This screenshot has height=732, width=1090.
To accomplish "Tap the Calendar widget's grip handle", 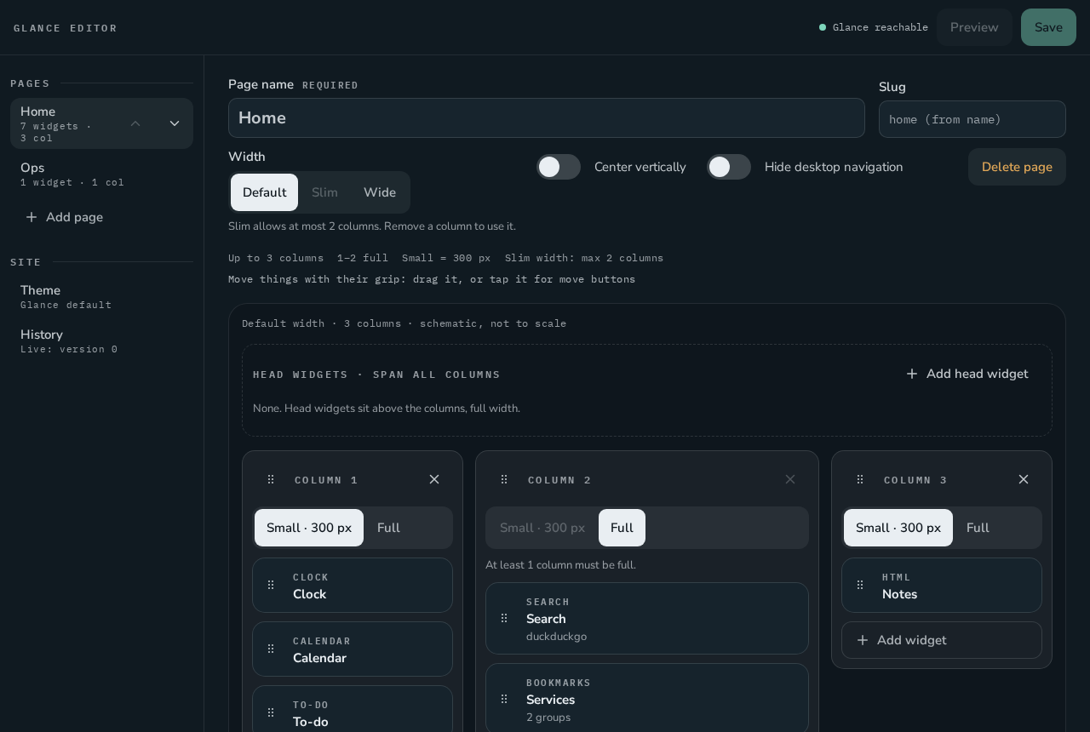I will click(271, 649).
